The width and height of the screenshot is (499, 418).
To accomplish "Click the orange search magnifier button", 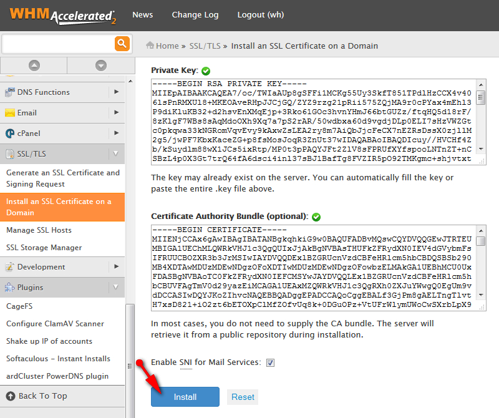I will point(121,44).
